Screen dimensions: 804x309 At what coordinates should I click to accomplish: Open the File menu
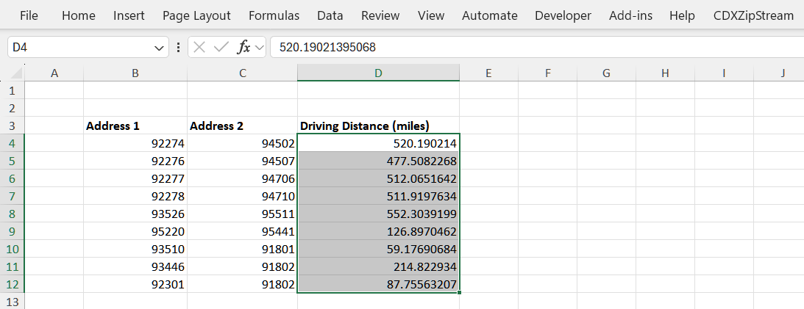click(x=29, y=15)
